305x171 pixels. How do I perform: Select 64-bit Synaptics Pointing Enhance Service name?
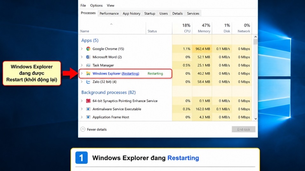(x=125, y=101)
